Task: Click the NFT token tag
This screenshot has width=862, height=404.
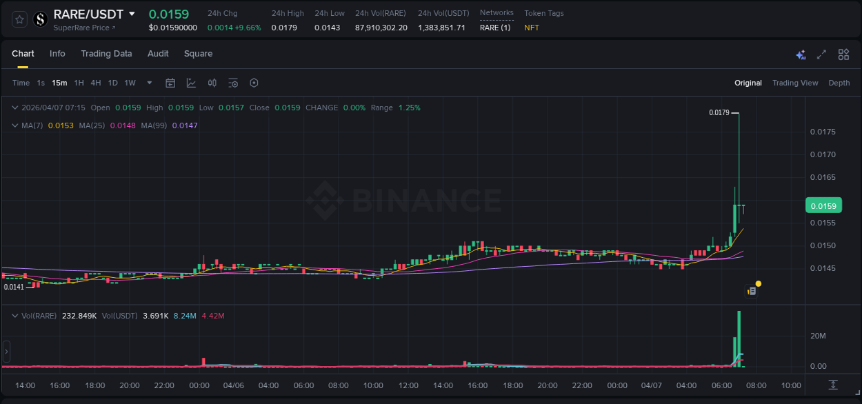Action: [x=531, y=28]
